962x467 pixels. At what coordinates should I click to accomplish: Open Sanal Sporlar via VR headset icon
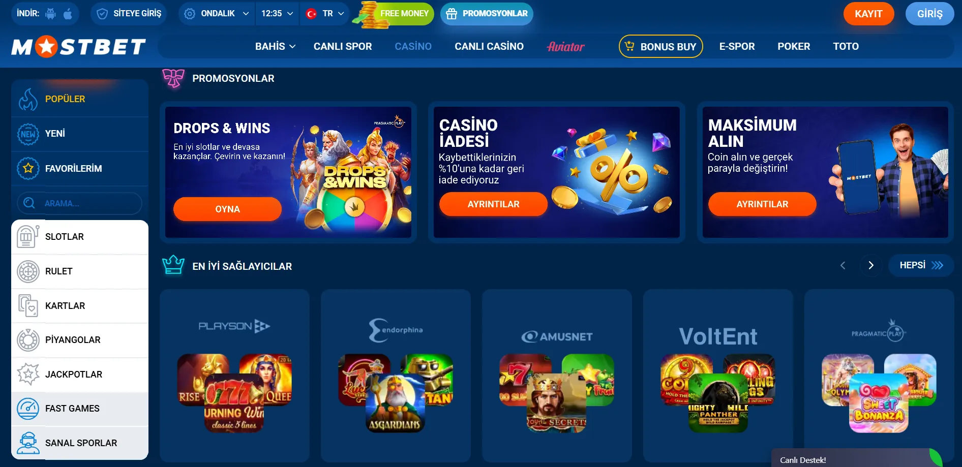tap(28, 443)
